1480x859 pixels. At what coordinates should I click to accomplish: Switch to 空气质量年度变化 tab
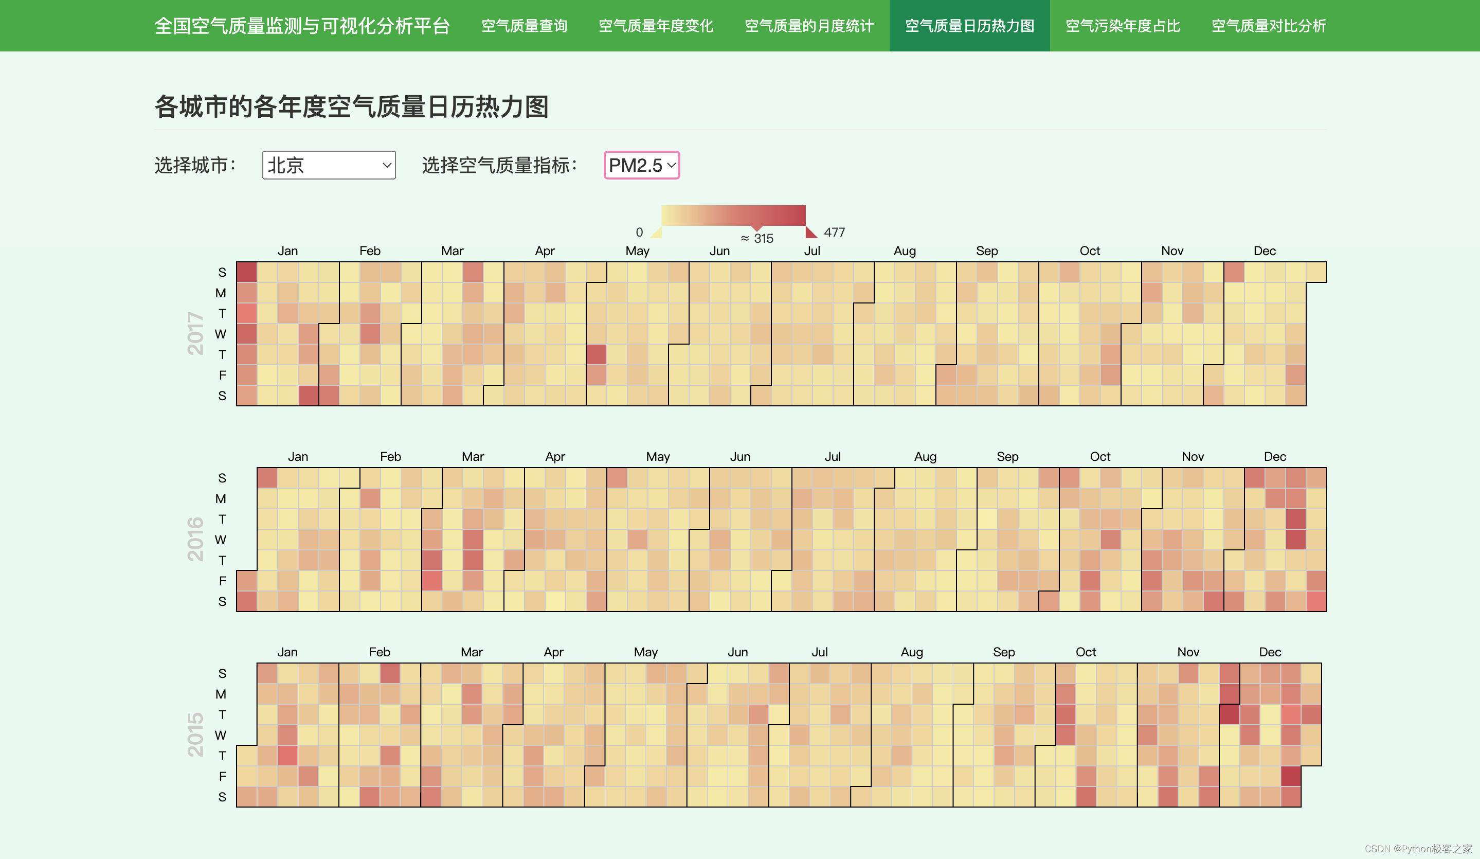pos(656,26)
